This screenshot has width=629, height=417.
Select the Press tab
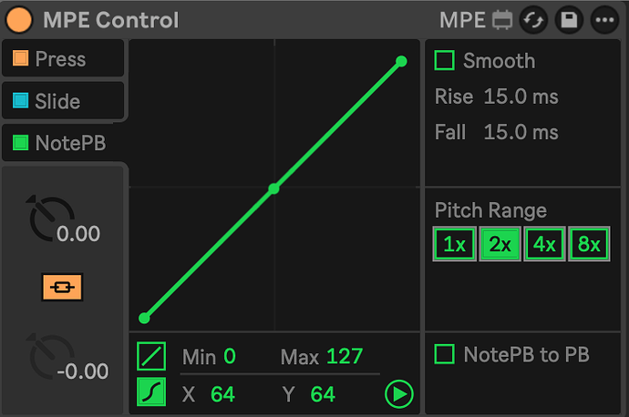click(x=63, y=58)
